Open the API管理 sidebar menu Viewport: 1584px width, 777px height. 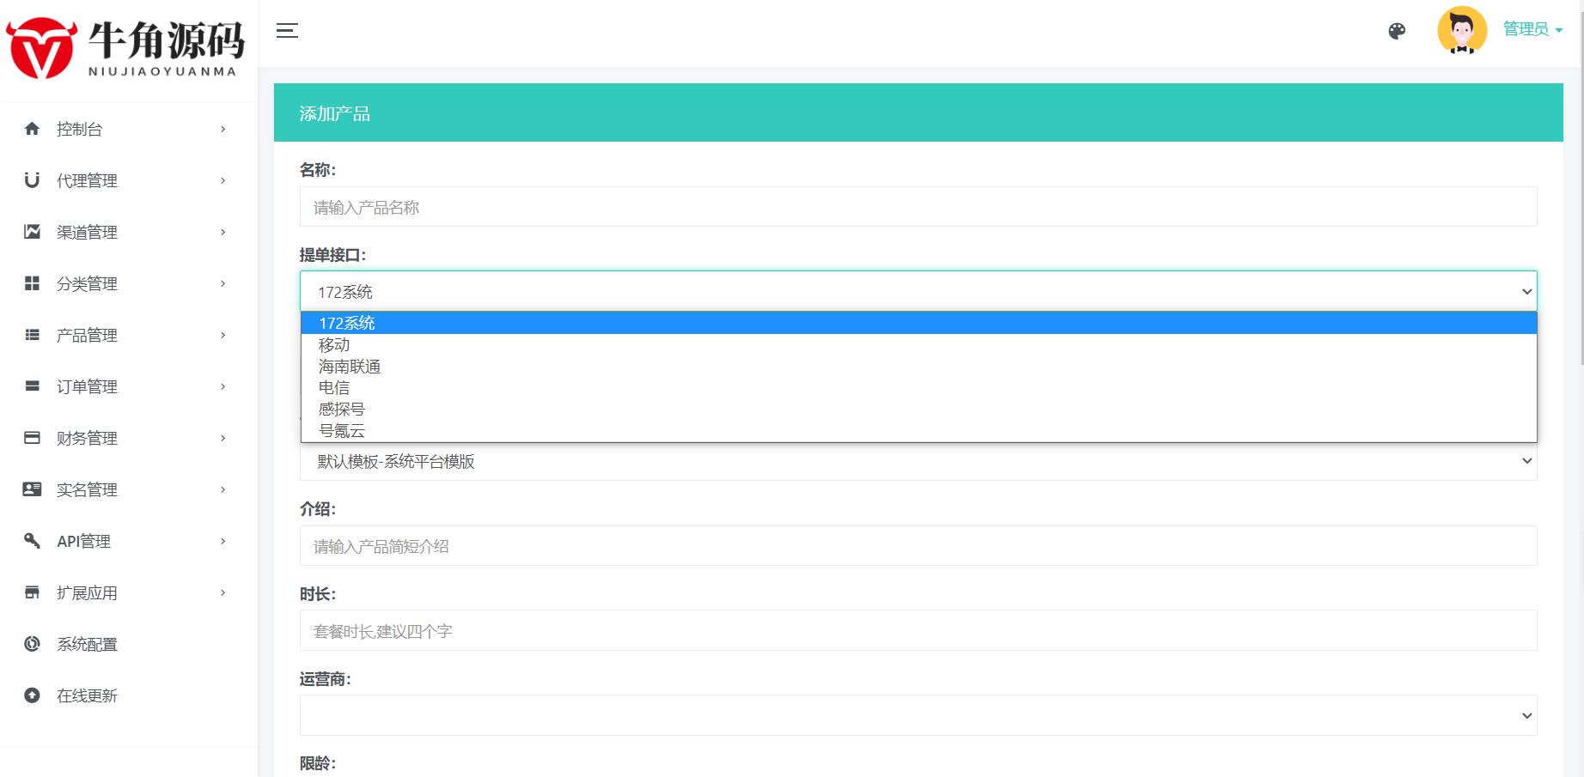coord(129,541)
